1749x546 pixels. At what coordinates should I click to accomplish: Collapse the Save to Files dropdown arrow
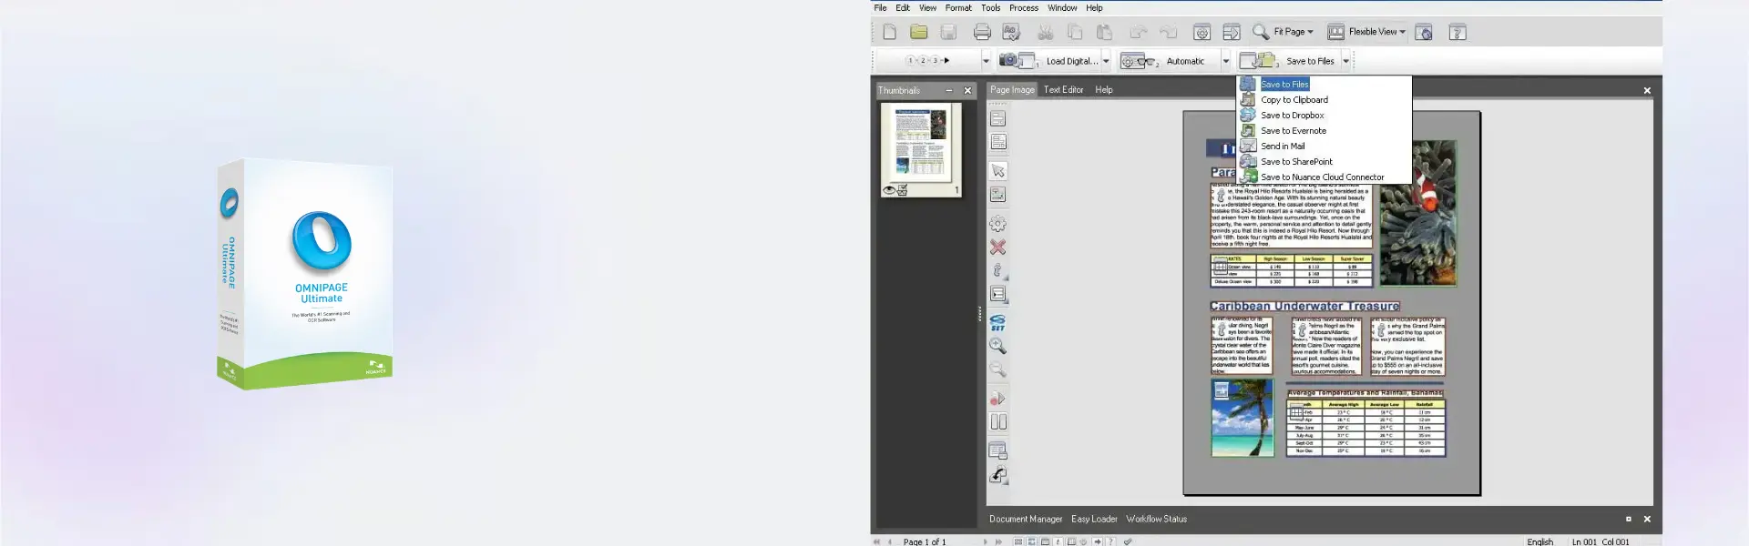(x=1345, y=61)
